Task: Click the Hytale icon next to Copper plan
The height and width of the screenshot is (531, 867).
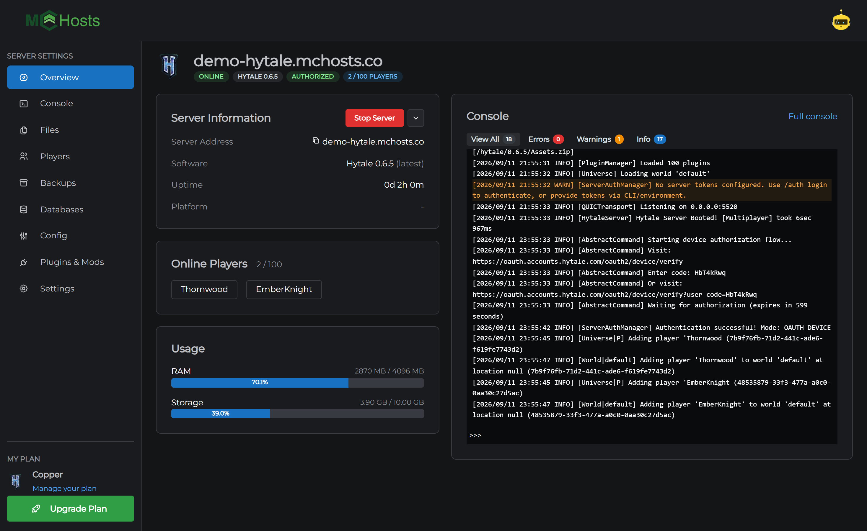Action: [x=16, y=481]
